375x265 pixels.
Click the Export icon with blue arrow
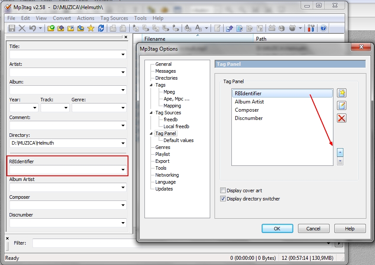tap(230, 28)
